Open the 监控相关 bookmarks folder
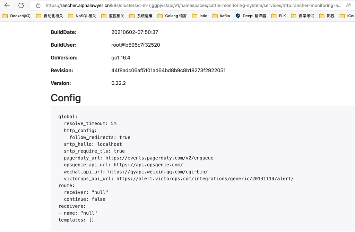The image size is (355, 232). pyautogui.click(x=111, y=16)
